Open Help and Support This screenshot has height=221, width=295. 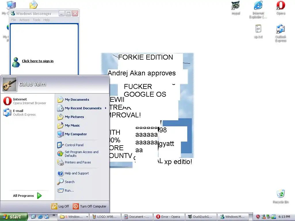pyautogui.click(x=73, y=173)
